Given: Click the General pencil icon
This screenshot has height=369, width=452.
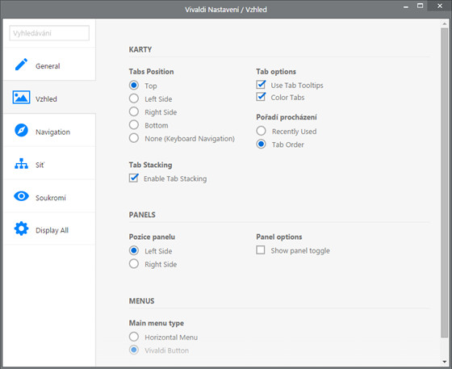Looking at the screenshot, I should coord(21,65).
